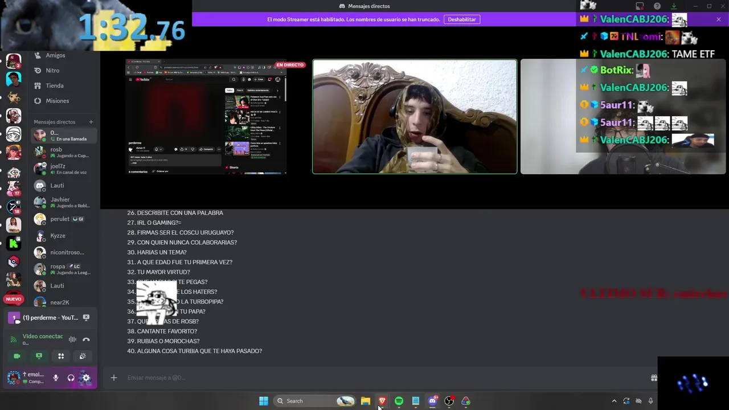Disconnect from the call with the hang-up icon

[x=86, y=339]
